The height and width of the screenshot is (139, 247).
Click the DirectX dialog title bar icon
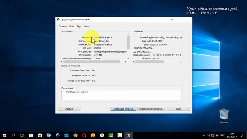[58, 20]
